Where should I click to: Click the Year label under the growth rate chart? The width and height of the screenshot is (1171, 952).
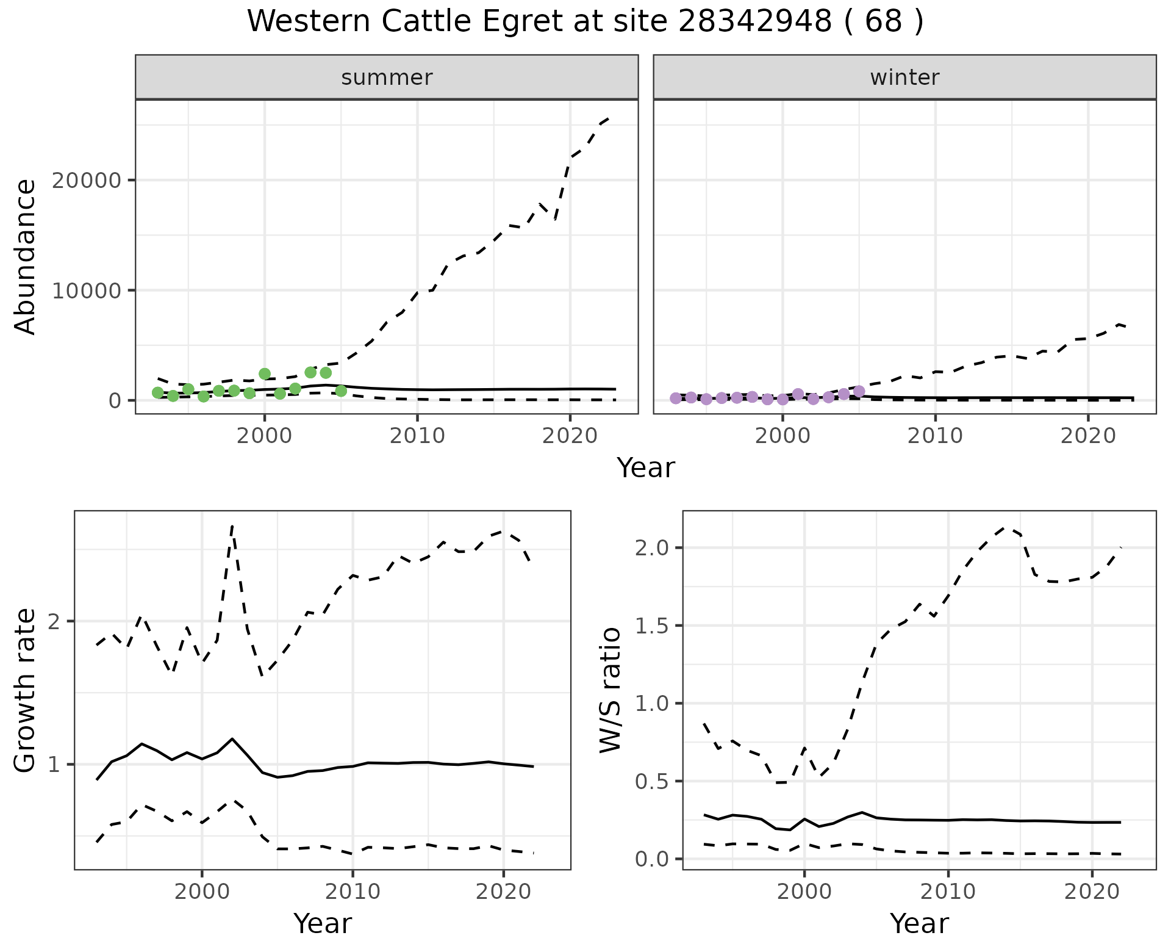coord(323,923)
